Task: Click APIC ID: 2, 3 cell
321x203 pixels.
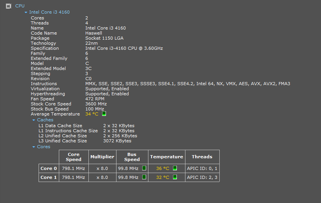Action: pos(202,177)
